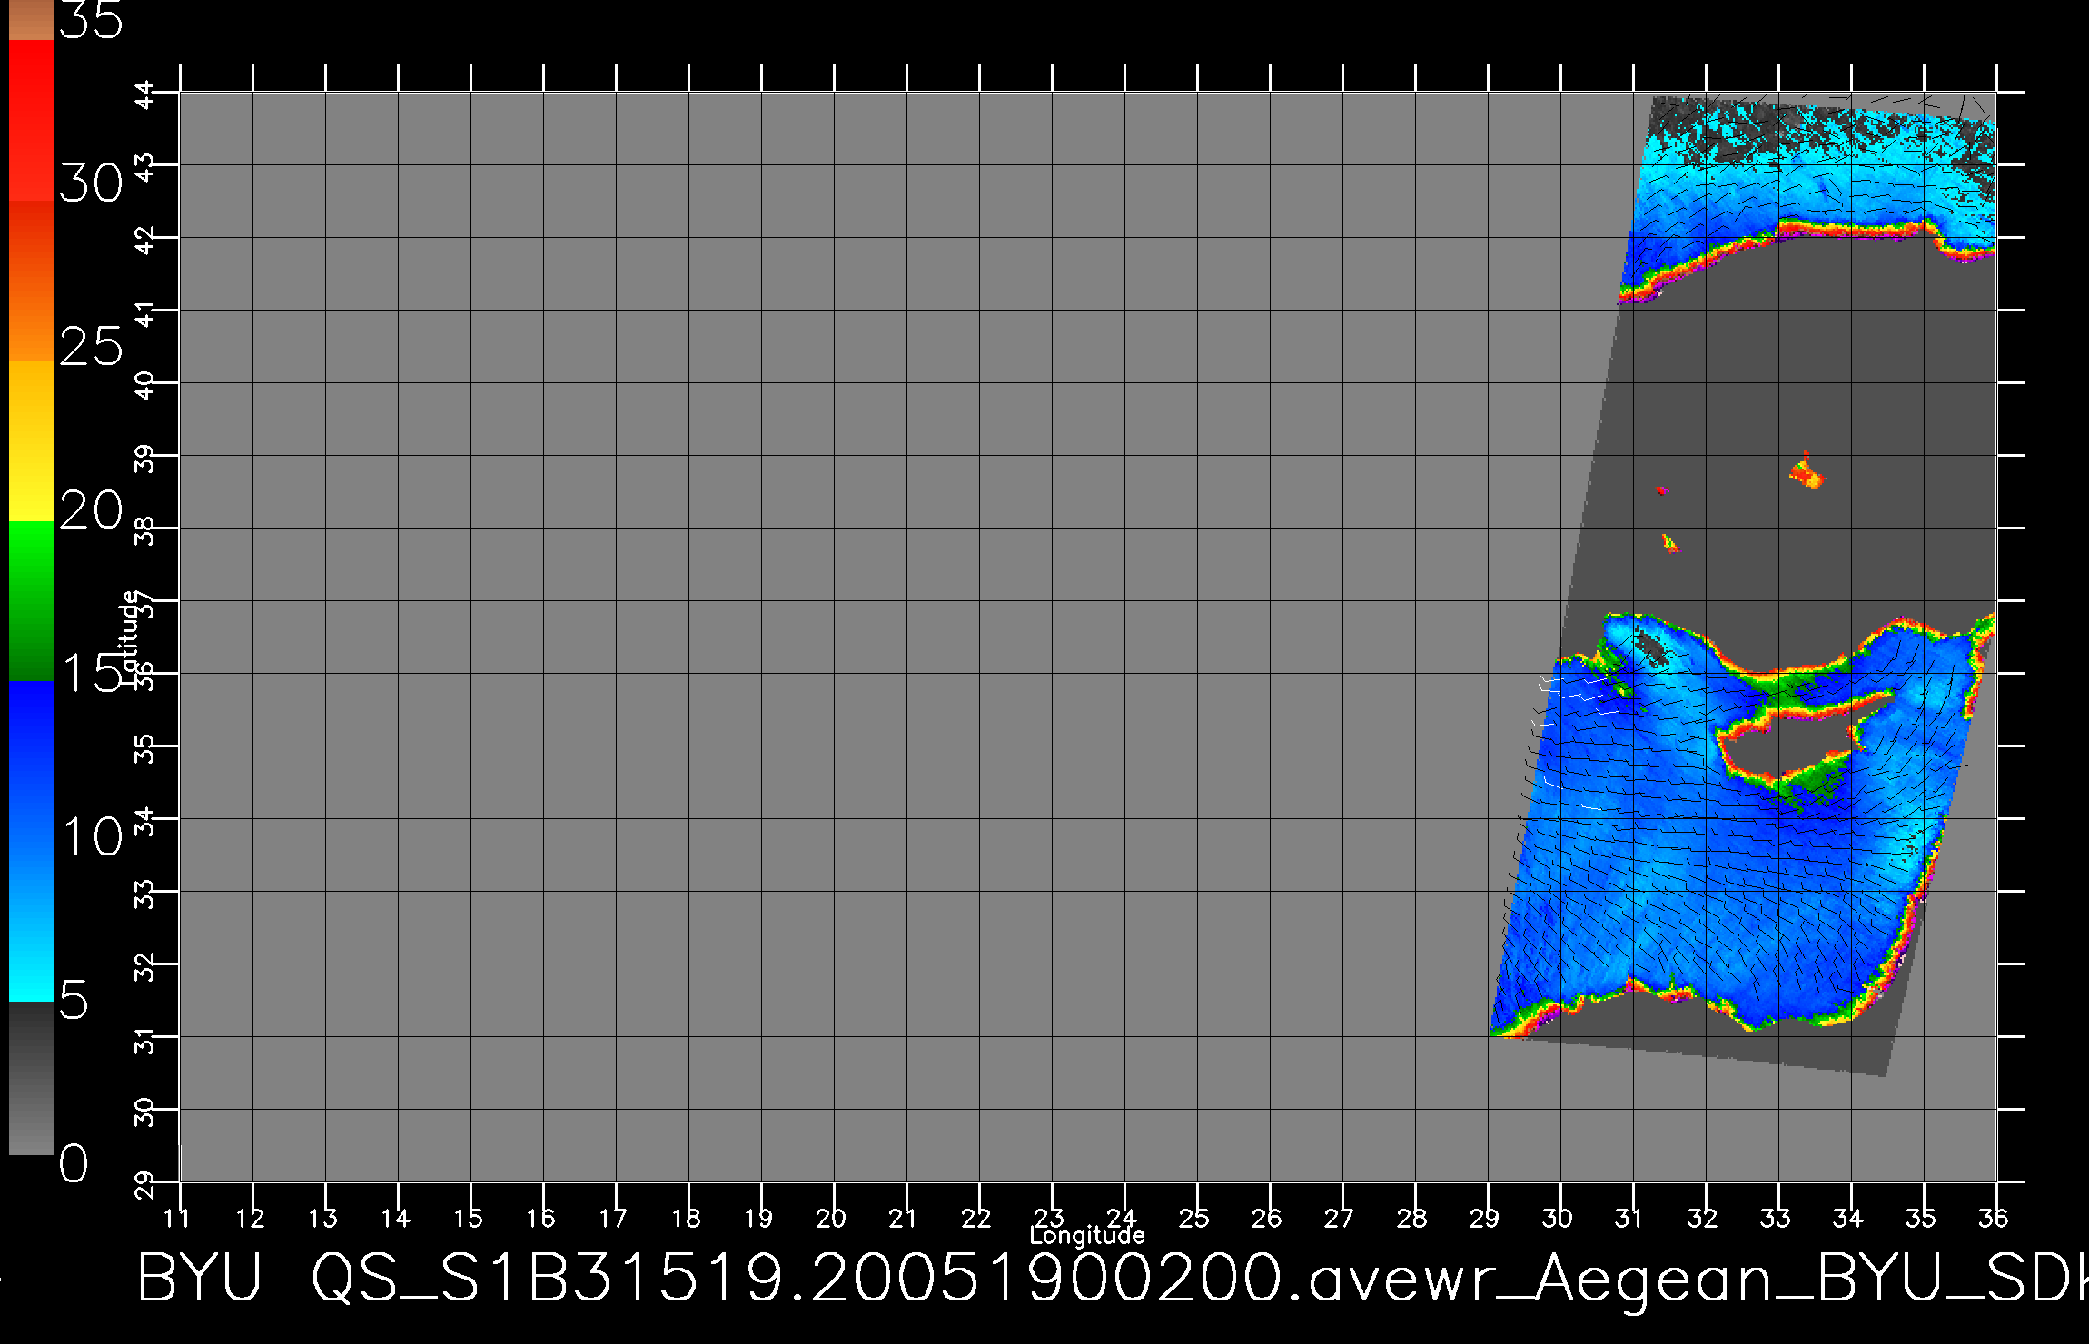Click the color scale label "25"

91,347
